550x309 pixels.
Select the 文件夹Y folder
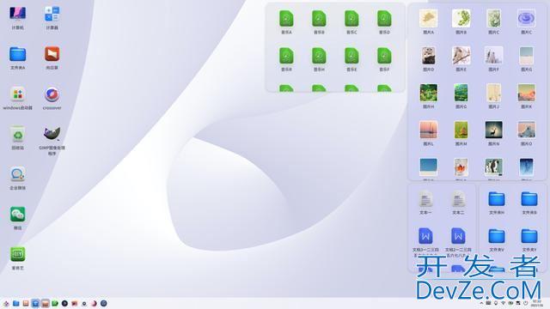pos(529,237)
